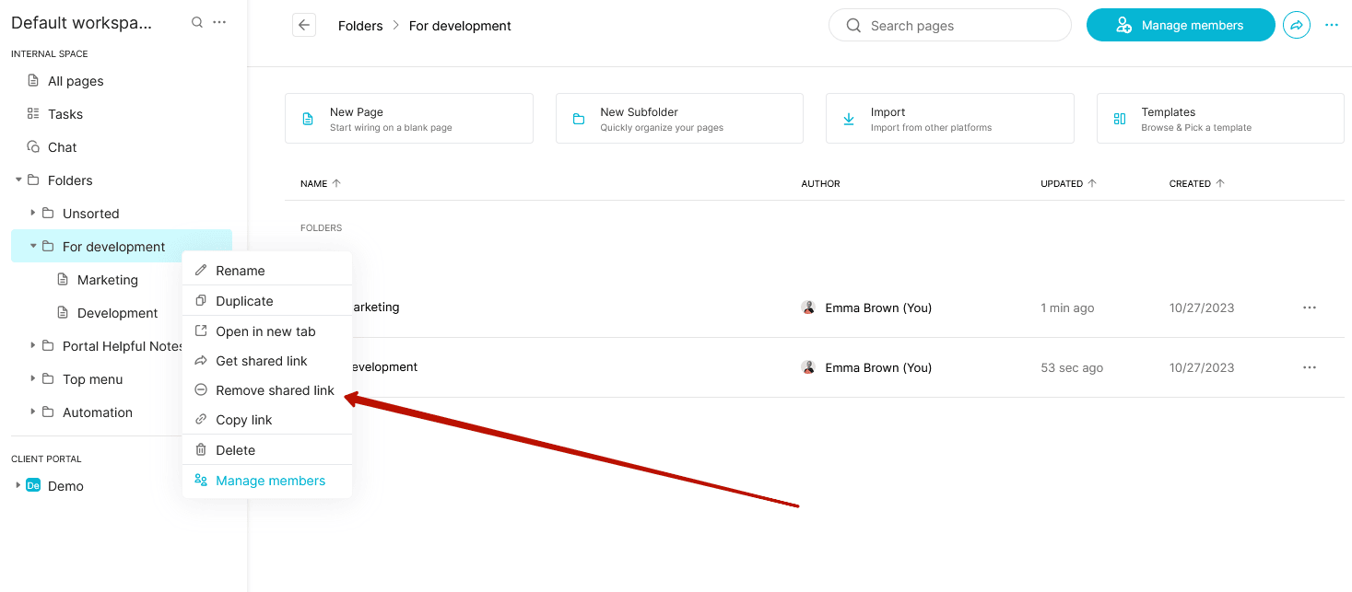Sort the table by the NAME column

click(x=321, y=183)
